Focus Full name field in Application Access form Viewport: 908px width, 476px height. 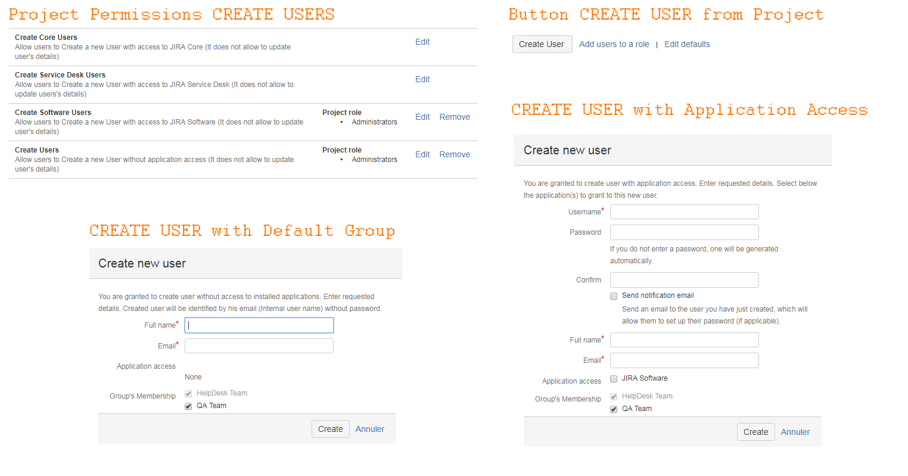(685, 340)
